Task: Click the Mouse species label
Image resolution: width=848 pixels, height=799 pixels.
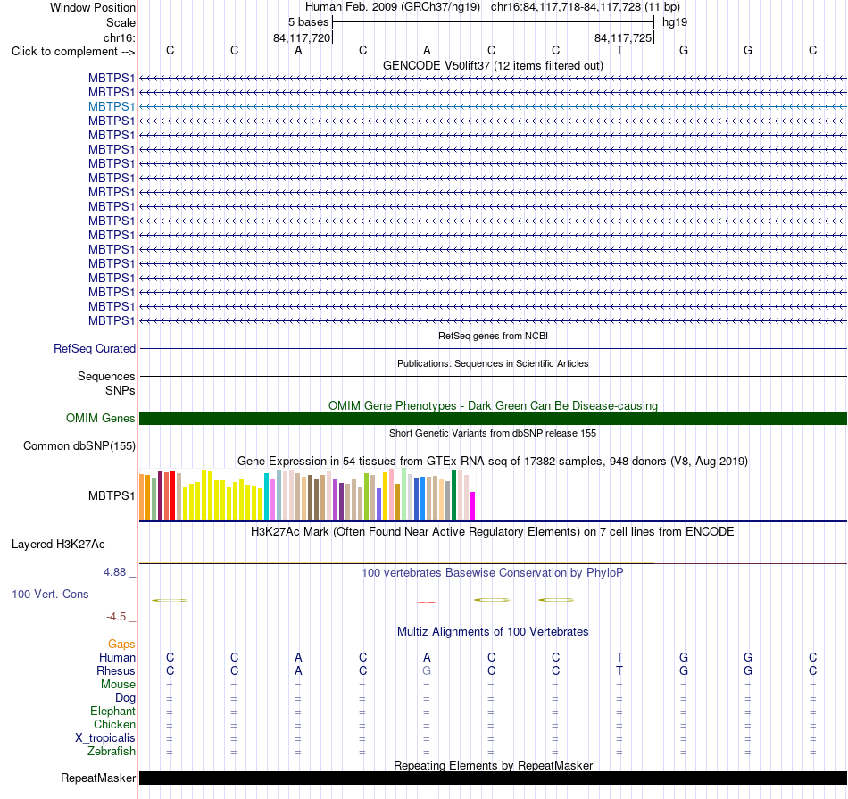Action: coord(118,685)
